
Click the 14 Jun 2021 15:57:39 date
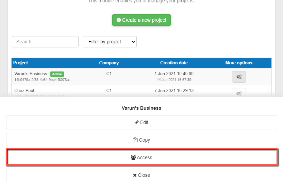point(174,80)
